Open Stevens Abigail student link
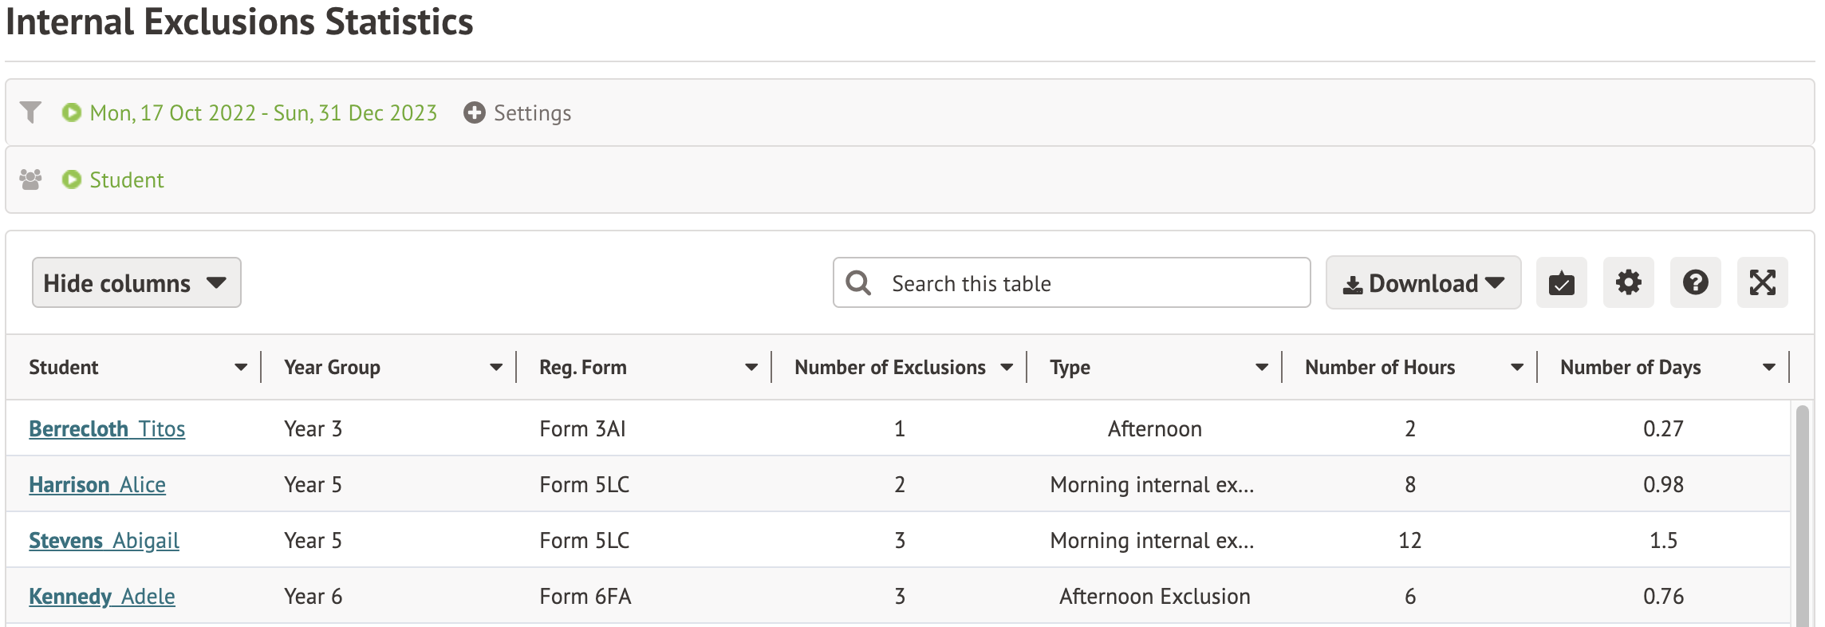Screen dimensions: 1825x627 coord(104,540)
